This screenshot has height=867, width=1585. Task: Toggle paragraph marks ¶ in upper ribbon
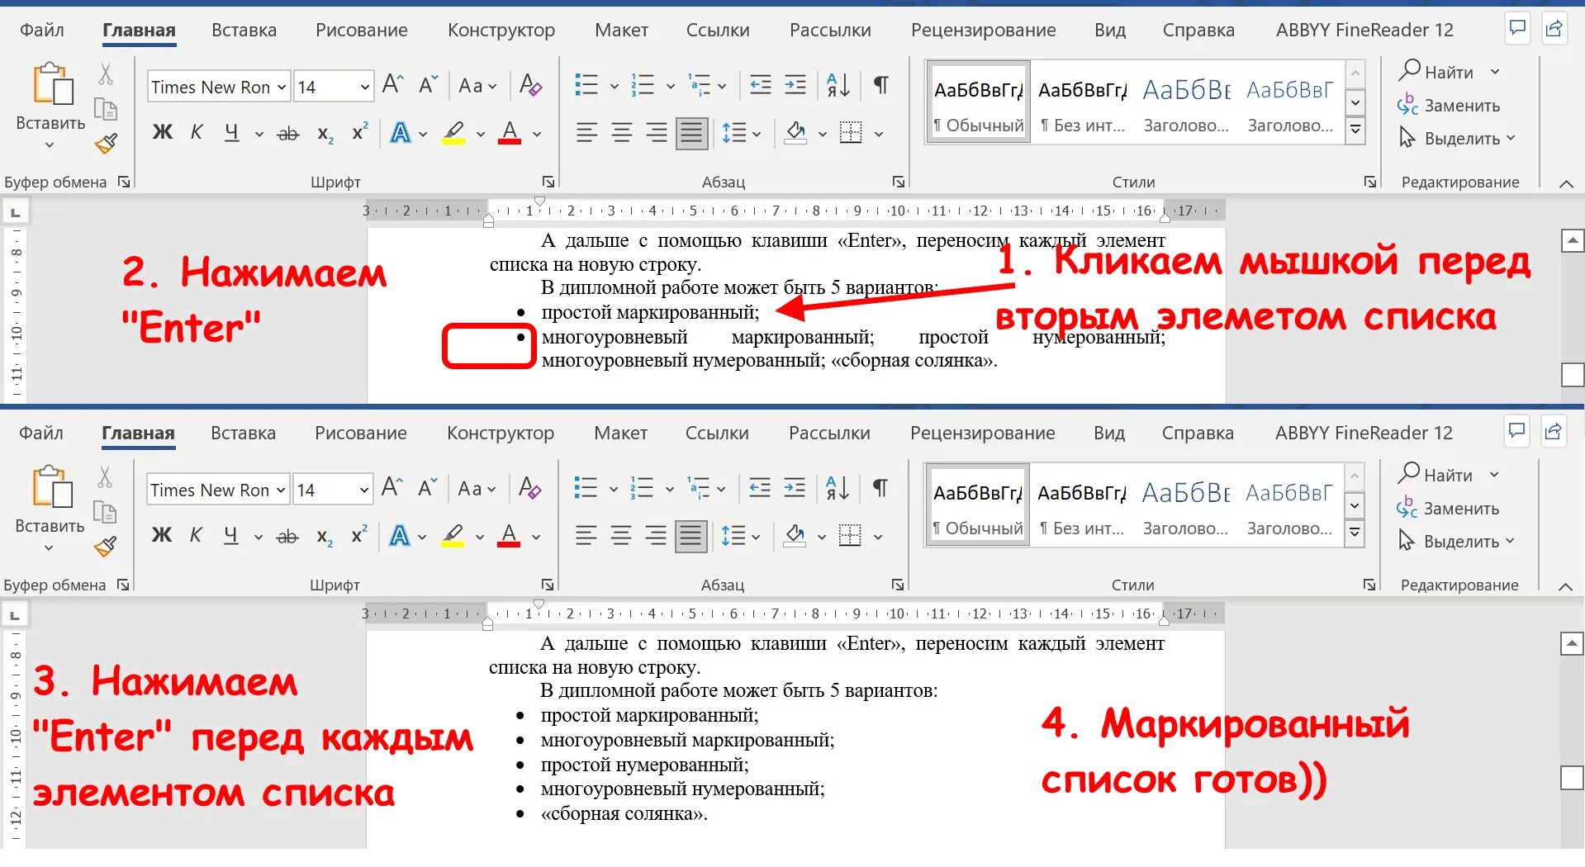tap(881, 84)
